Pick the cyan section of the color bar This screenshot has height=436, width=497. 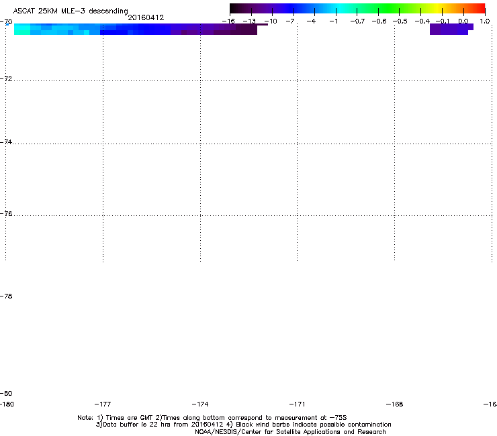tap(339, 8)
